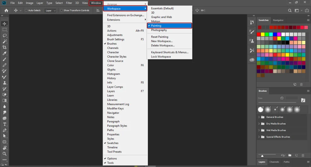
Task: Click the Home icon in options bar
Action: 6,11
